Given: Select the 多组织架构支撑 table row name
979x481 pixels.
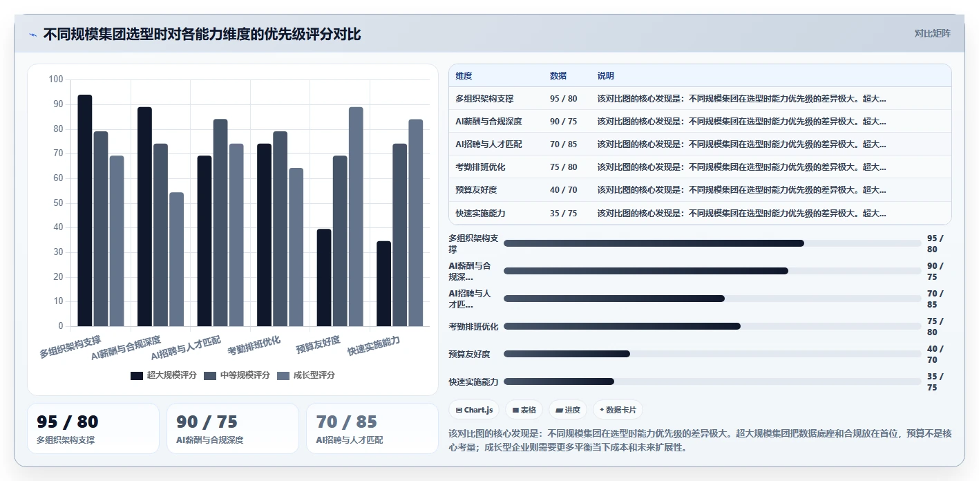Looking at the screenshot, I should point(484,99).
